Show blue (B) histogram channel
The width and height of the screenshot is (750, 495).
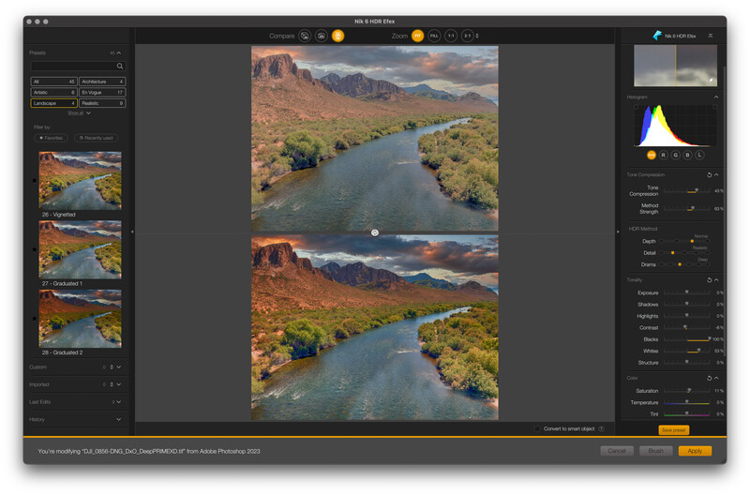point(688,155)
